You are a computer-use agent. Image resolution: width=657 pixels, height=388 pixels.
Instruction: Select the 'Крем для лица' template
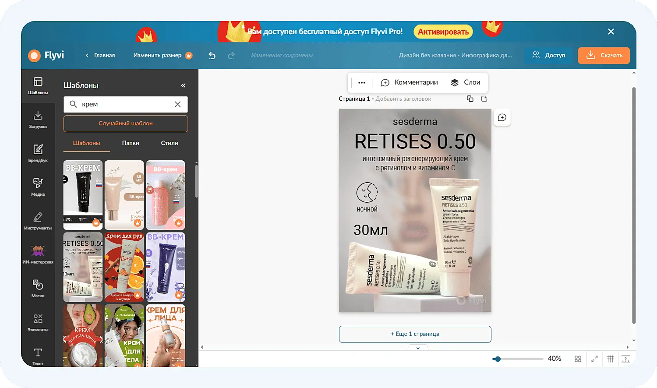pyautogui.click(x=166, y=335)
